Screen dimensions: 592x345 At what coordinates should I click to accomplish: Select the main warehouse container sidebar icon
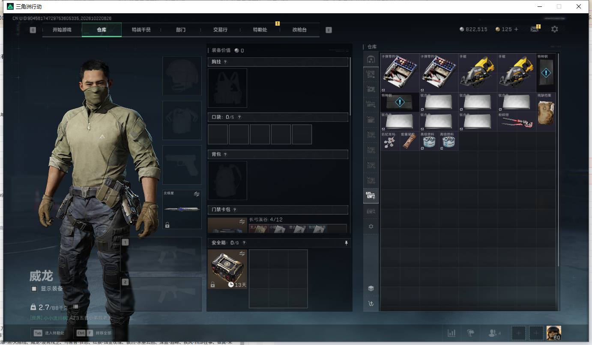click(371, 59)
